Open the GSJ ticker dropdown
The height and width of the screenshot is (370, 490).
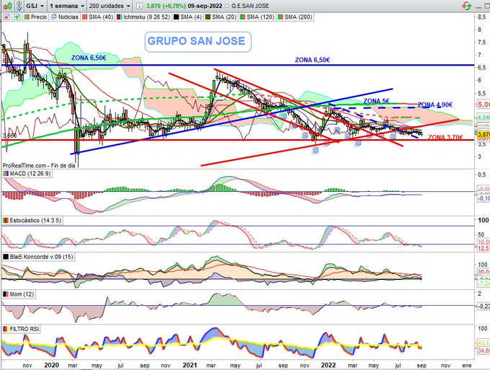35,6
